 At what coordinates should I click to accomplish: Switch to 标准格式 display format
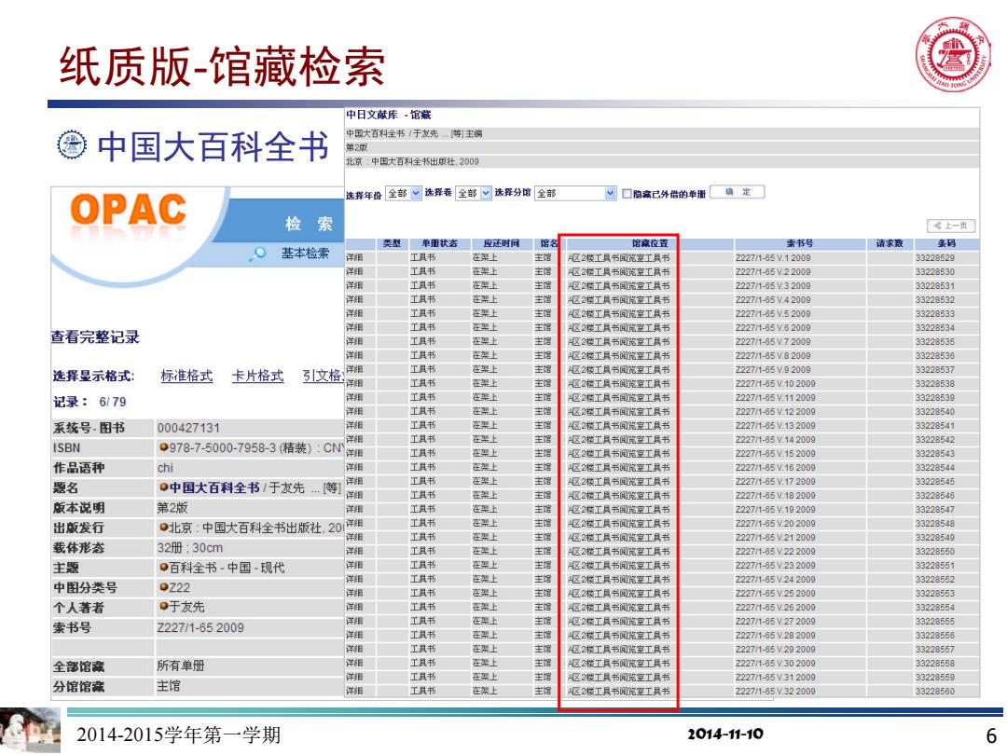(x=186, y=376)
